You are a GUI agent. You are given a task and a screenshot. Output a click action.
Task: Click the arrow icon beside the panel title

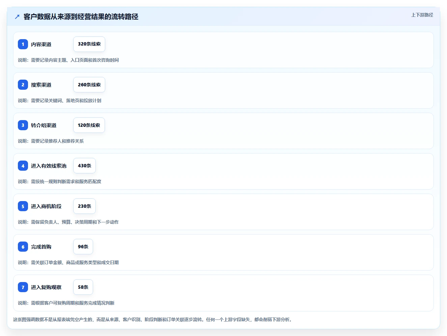click(17, 17)
